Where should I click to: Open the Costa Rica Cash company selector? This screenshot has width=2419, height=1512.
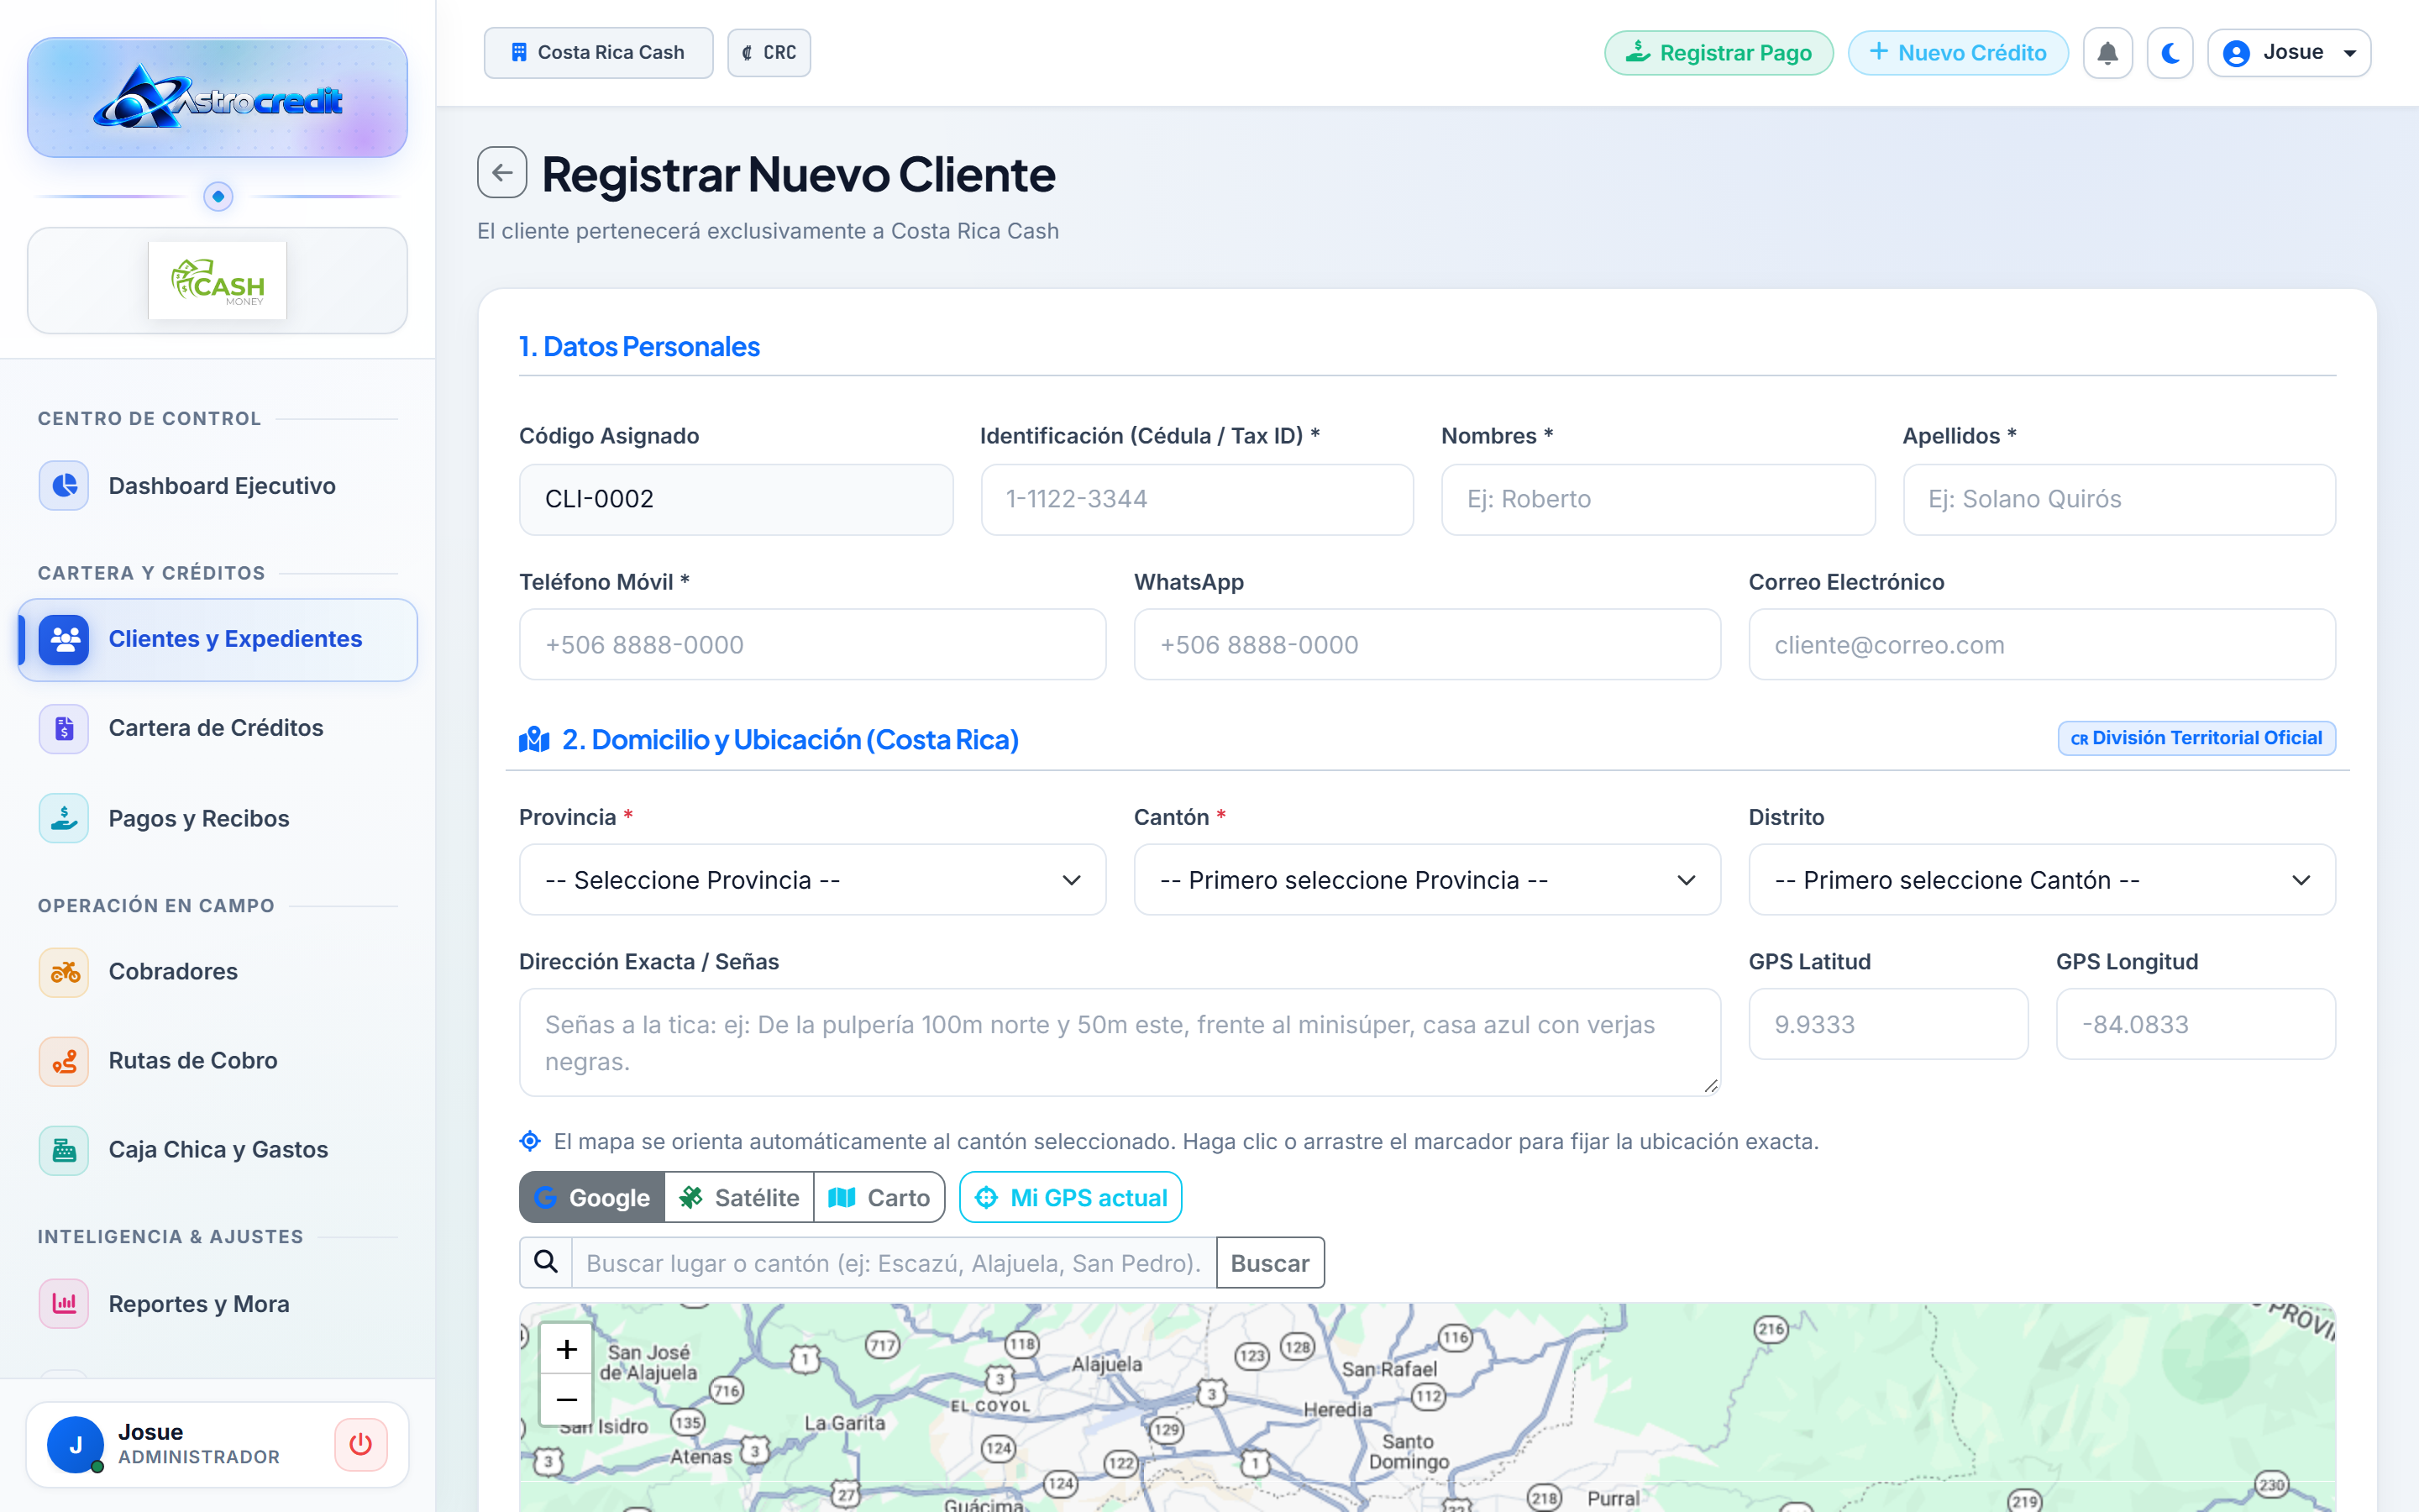(599, 53)
